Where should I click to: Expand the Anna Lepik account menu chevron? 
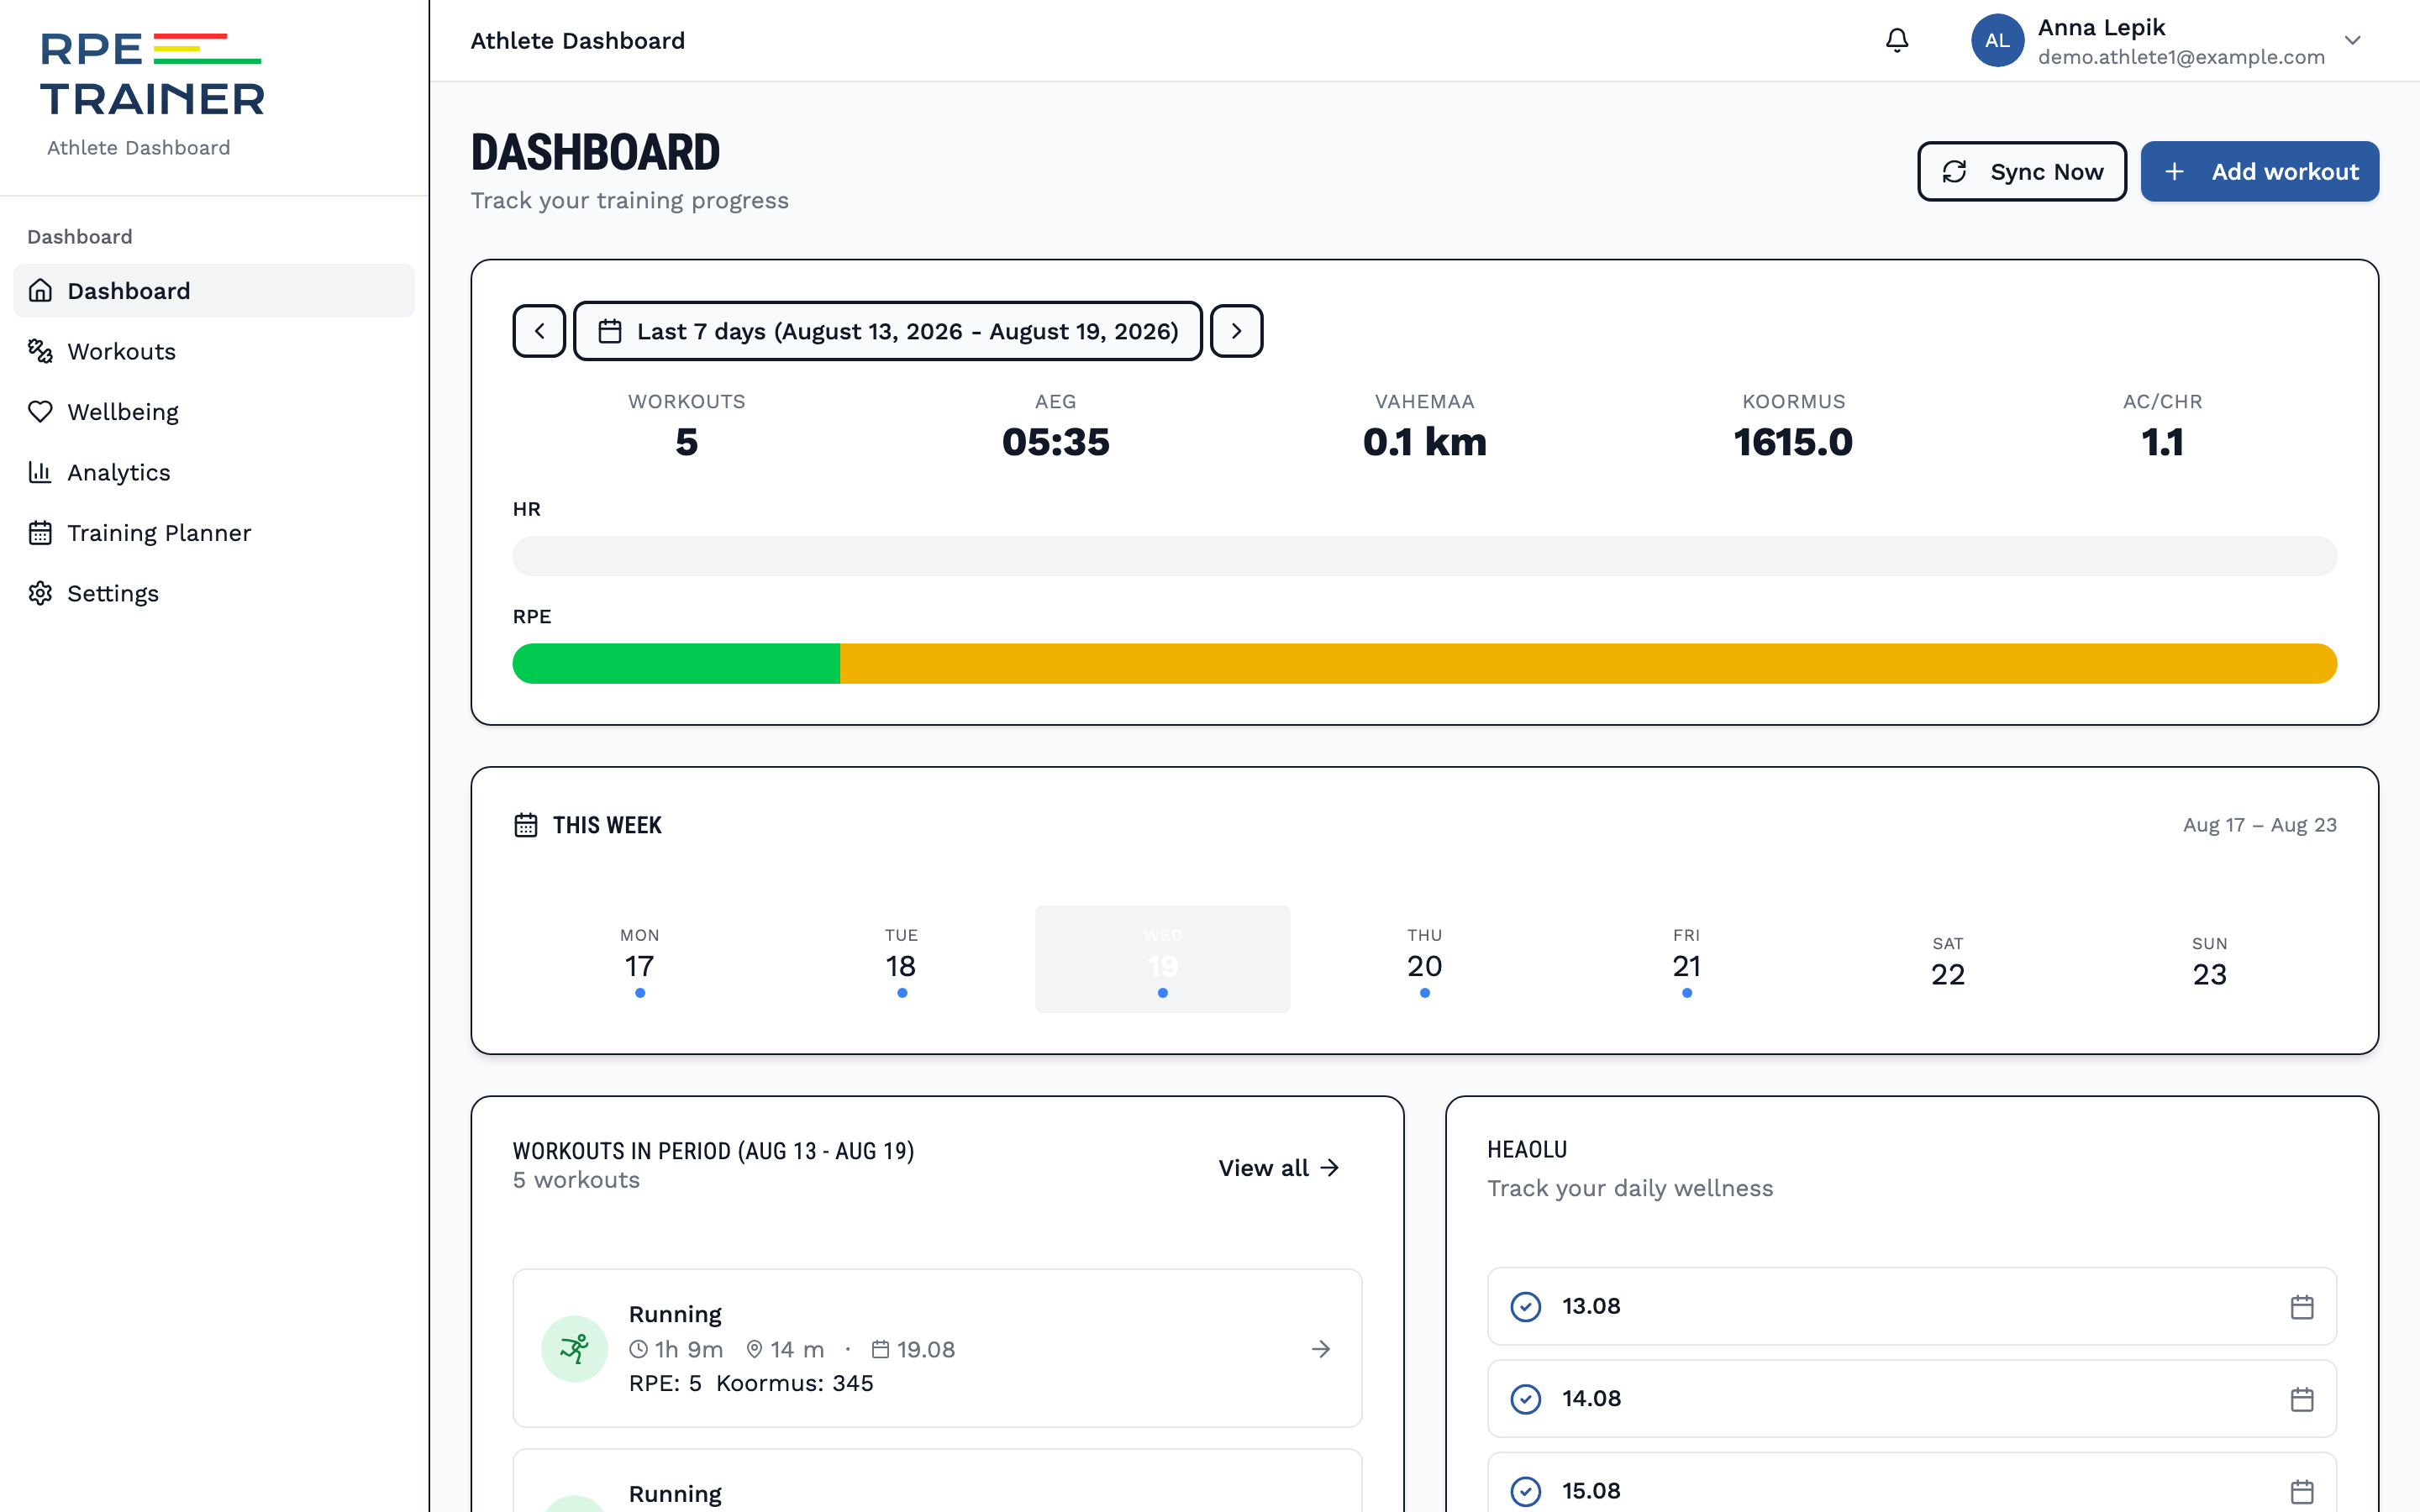point(2352,40)
